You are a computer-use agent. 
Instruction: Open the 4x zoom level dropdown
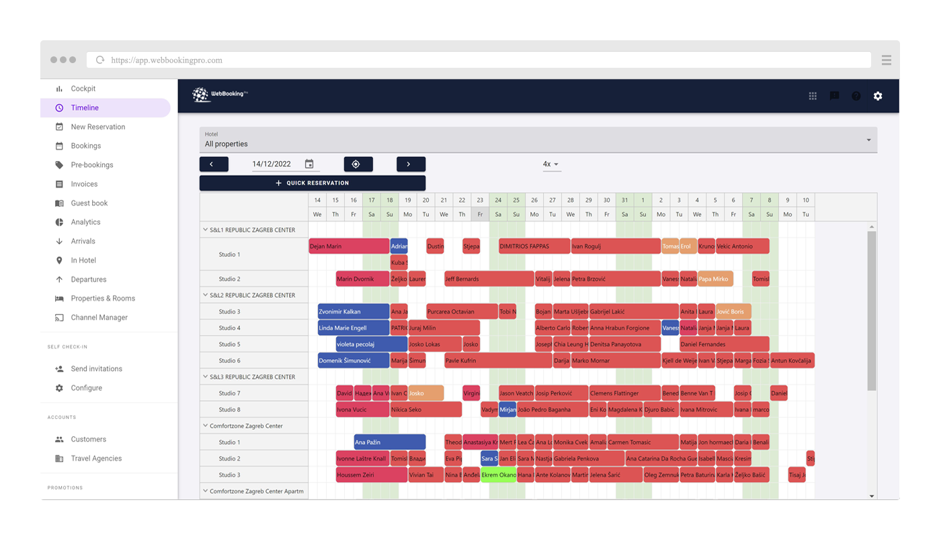click(551, 164)
